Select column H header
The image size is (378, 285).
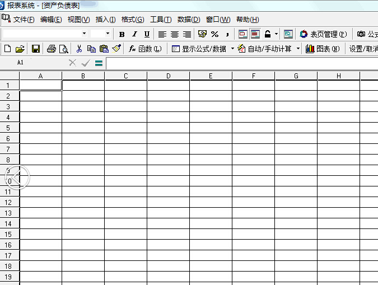point(338,76)
